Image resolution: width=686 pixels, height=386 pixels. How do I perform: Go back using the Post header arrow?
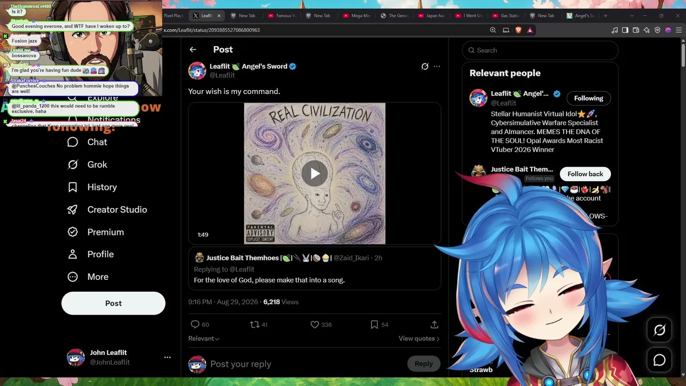click(x=193, y=49)
